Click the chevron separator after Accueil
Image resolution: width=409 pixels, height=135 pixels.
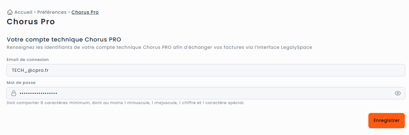[35, 12]
